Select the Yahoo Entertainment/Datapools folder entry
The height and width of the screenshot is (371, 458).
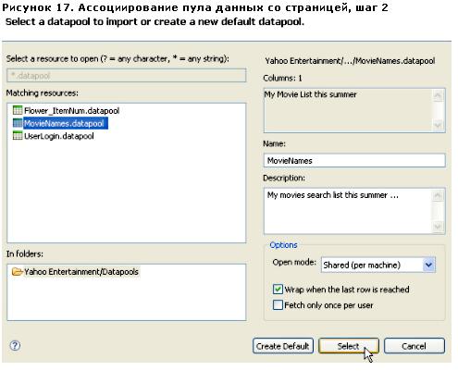coord(81,272)
